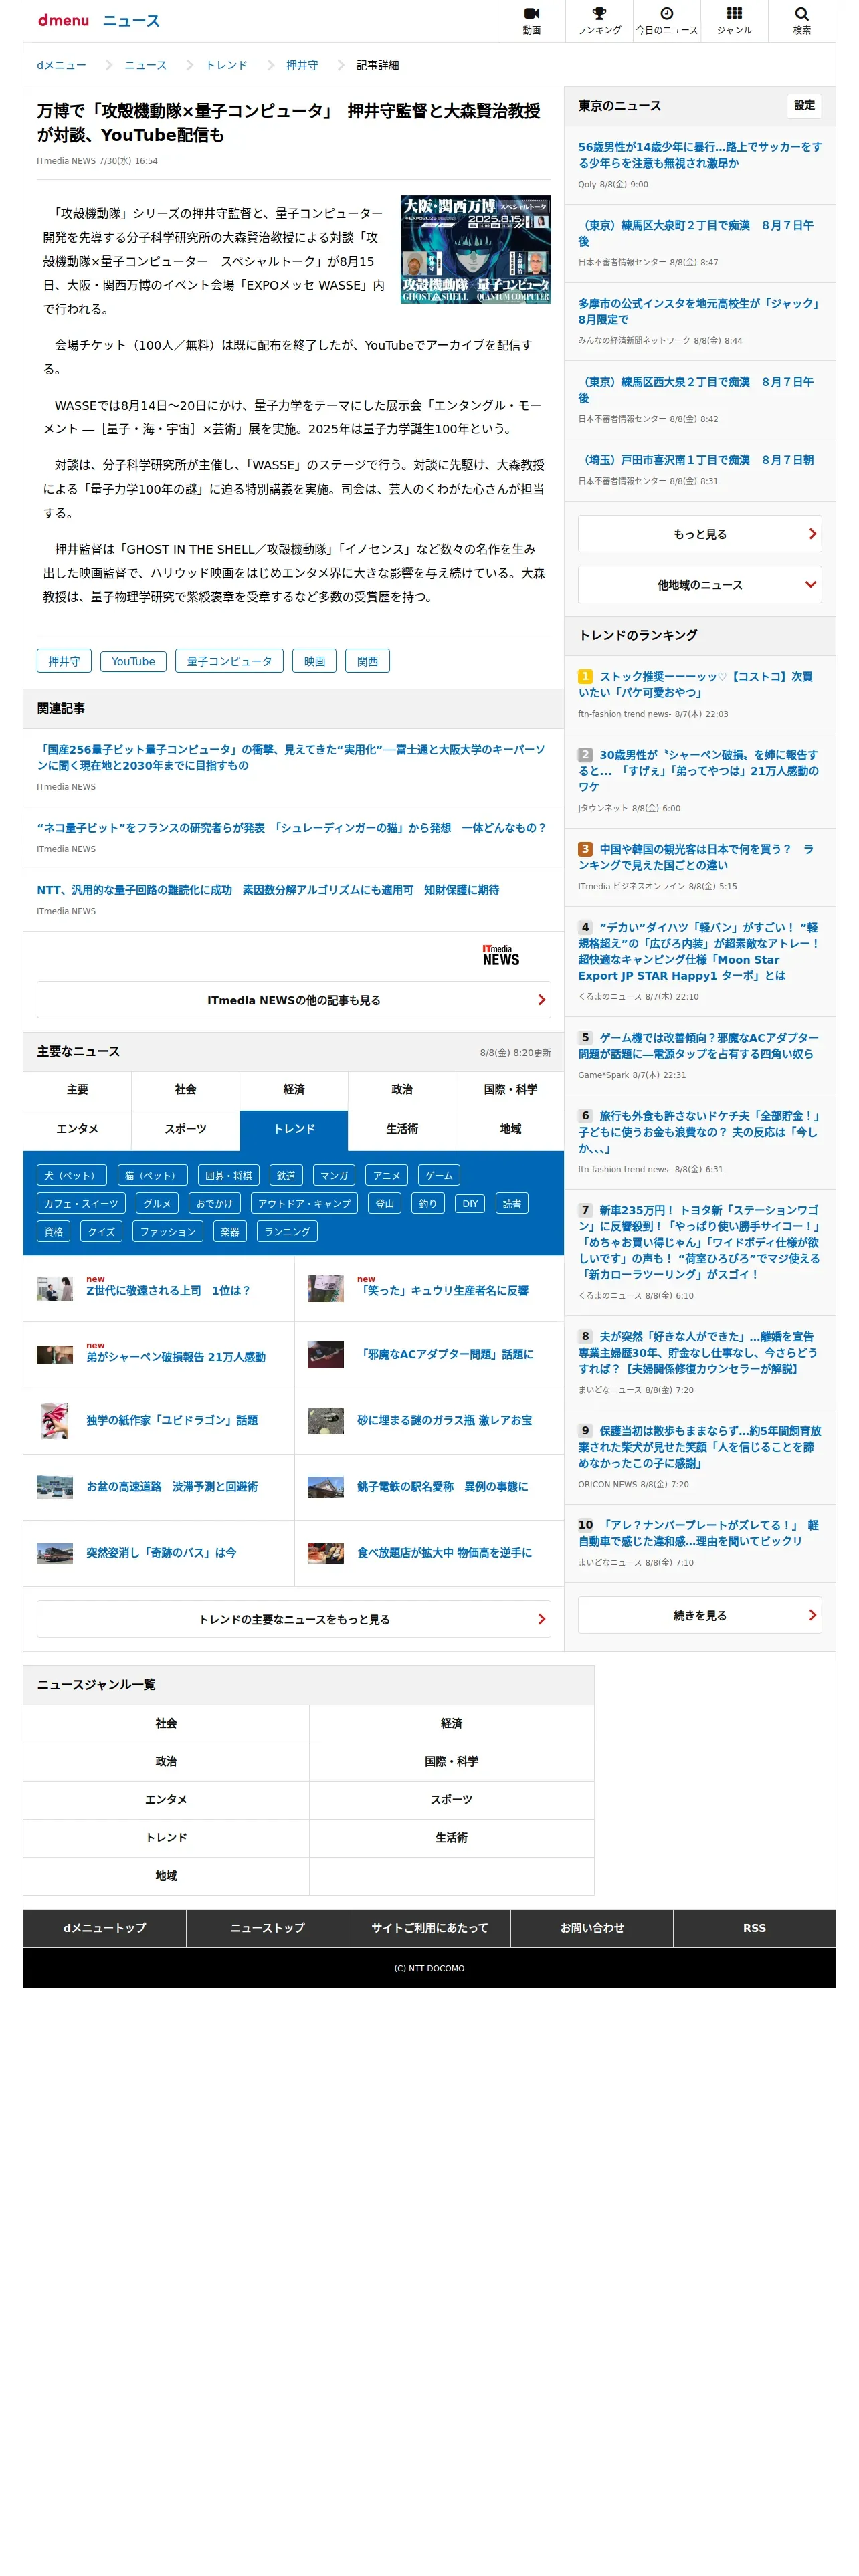Click the DIY topic chip
This screenshot has height=2576, width=859.
coord(470,1203)
